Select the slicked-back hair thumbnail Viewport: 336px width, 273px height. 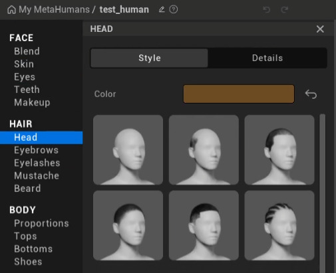pos(279,149)
